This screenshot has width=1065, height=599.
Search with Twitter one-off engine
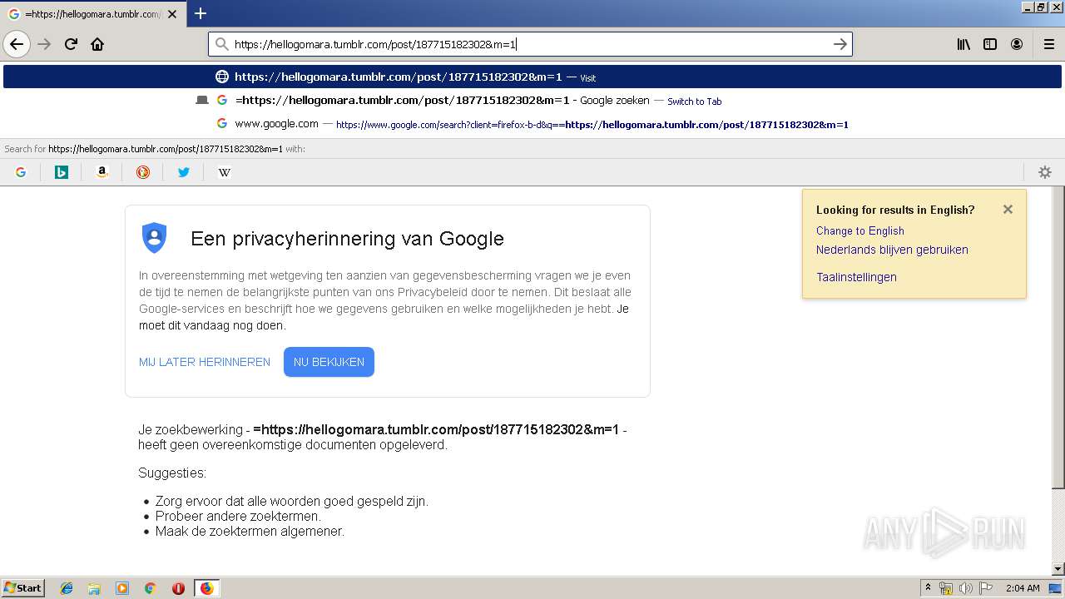(184, 172)
